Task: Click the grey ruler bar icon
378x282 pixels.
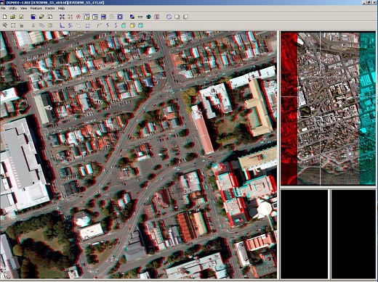Action: pos(140,17)
